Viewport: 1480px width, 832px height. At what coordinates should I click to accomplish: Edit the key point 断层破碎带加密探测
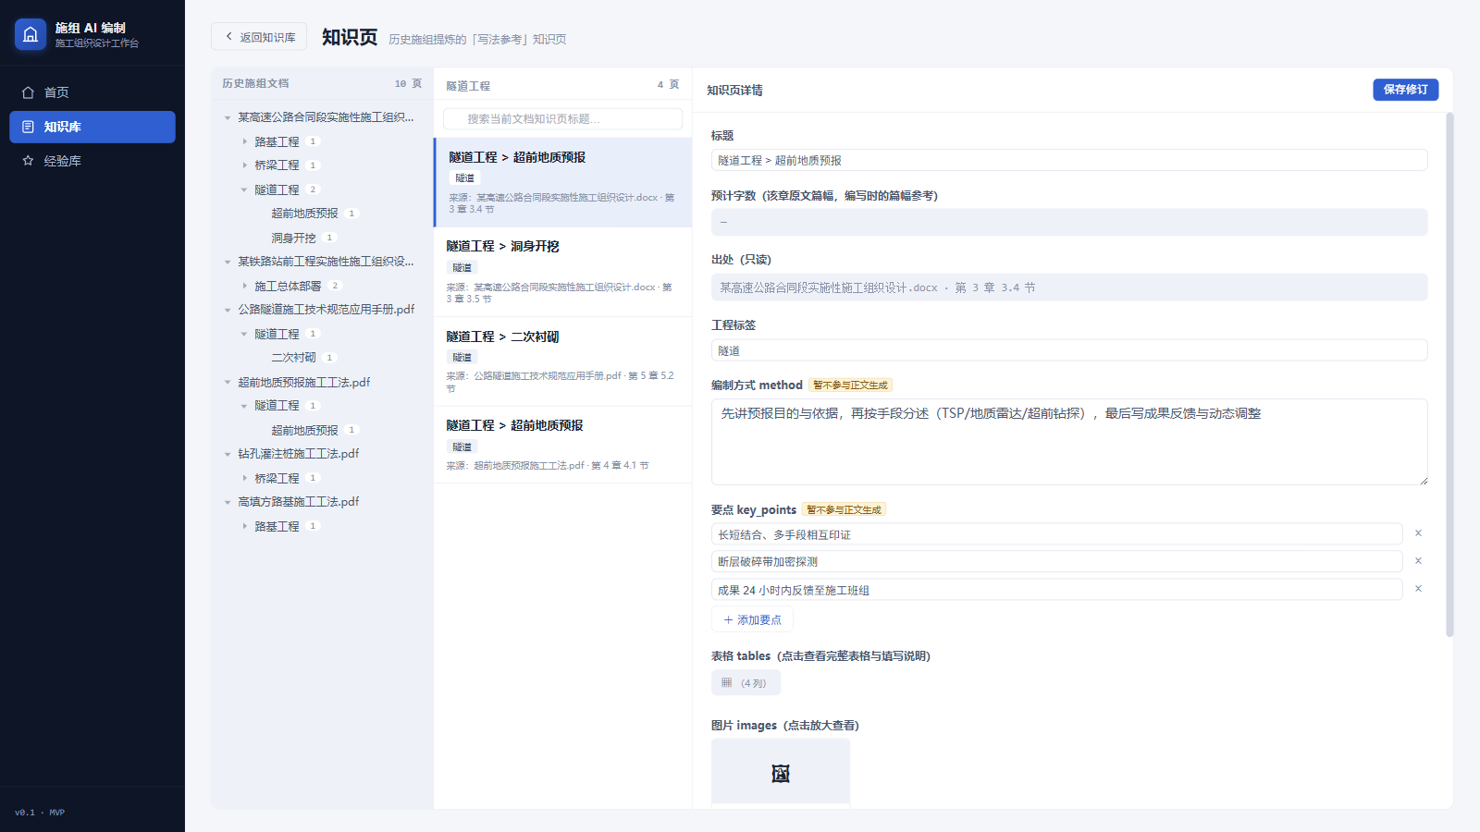(1057, 562)
